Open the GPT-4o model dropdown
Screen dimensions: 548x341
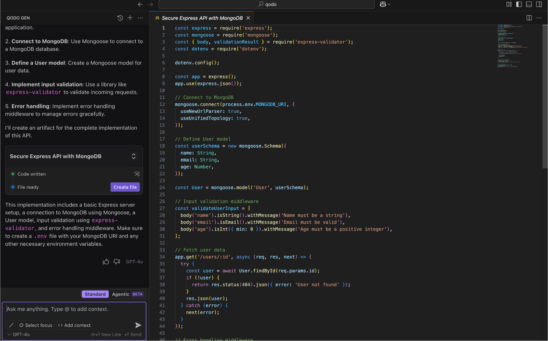pos(19,334)
